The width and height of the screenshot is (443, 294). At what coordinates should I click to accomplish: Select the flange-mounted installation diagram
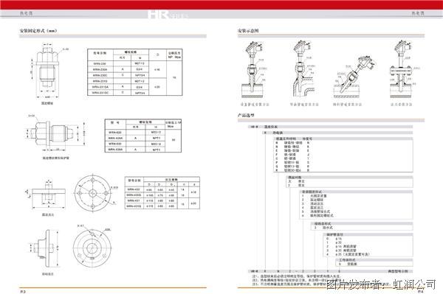click(401, 70)
